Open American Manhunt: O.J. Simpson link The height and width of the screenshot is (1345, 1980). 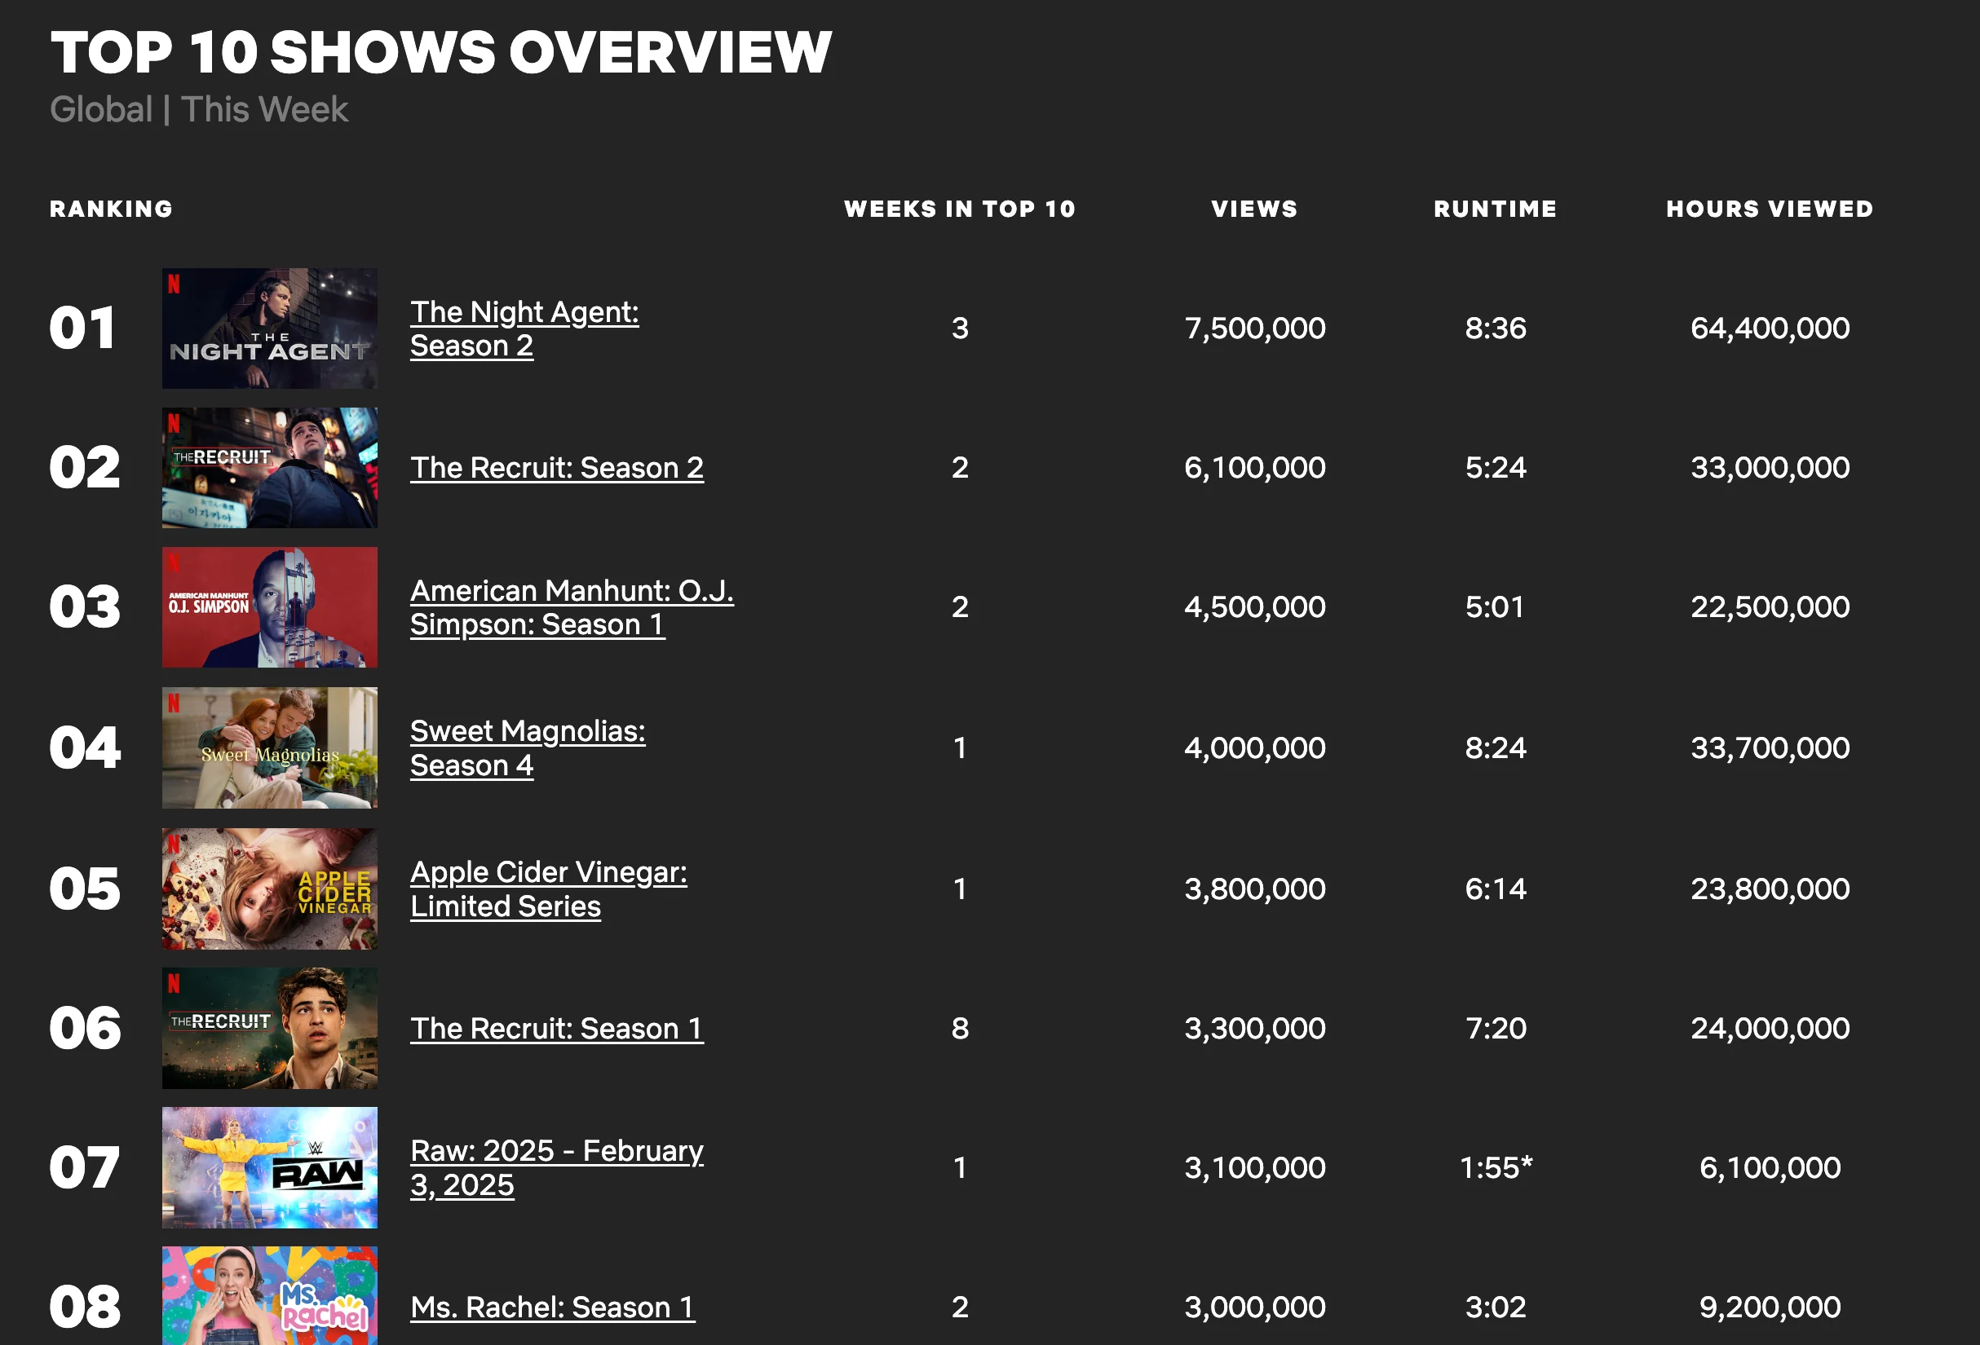click(571, 607)
